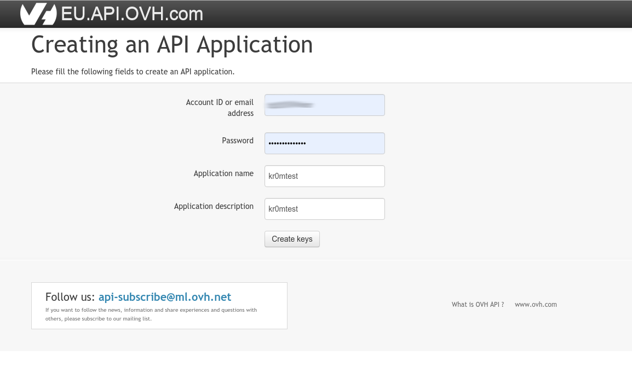Screen dimensions: 632x367
Task: Click the Password field label
Action: [x=237, y=141]
